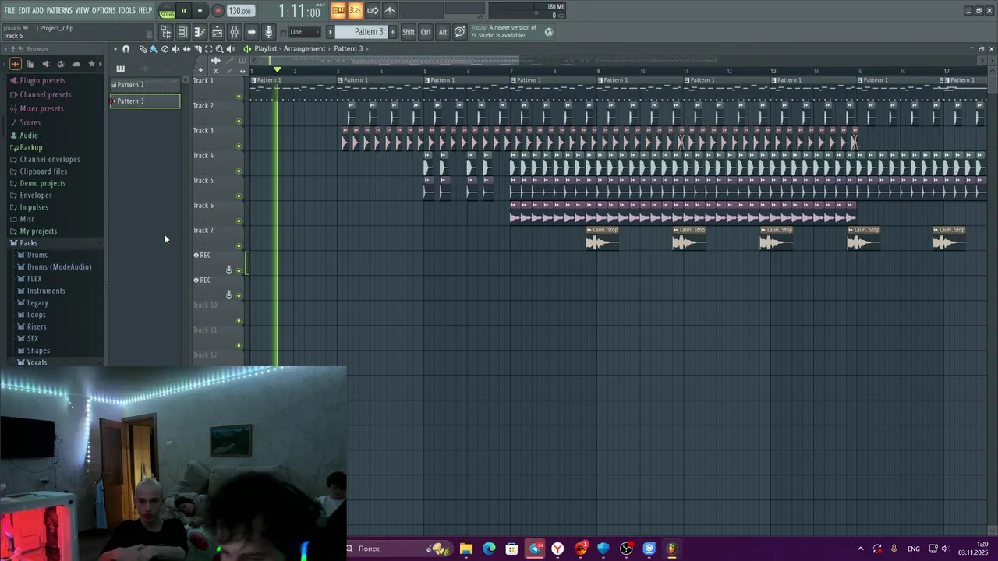Open the starred favorites tab in browser
The image size is (998, 561).
(x=91, y=64)
